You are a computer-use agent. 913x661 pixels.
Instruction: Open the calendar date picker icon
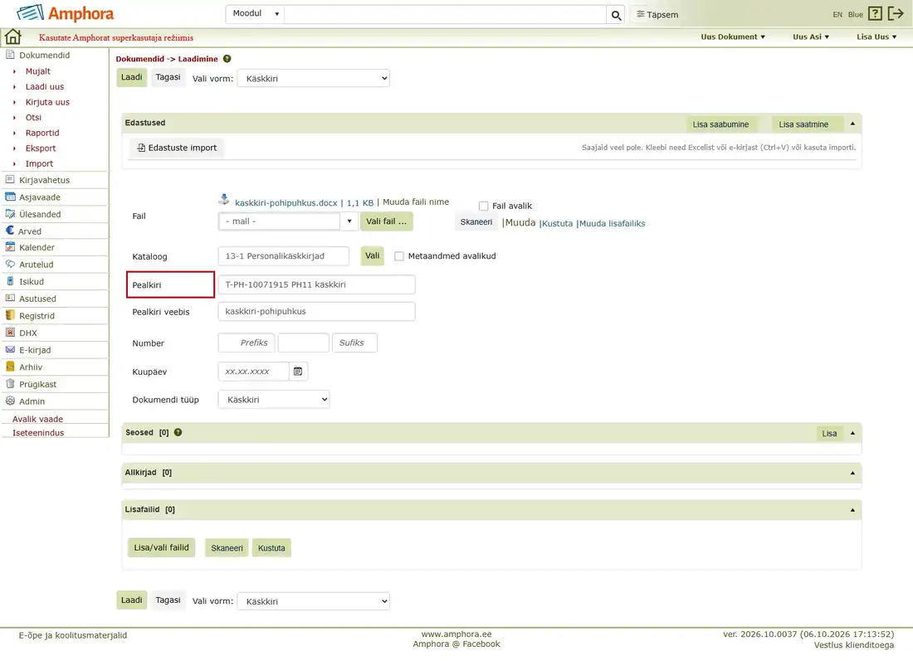[x=298, y=372]
